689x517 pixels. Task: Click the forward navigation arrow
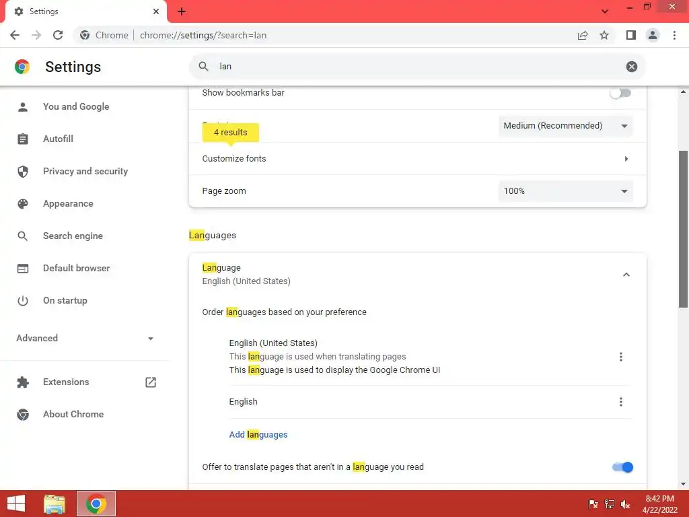(x=36, y=35)
